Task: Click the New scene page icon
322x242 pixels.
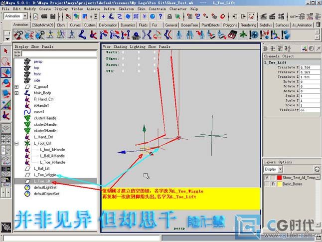Action: [36, 16]
